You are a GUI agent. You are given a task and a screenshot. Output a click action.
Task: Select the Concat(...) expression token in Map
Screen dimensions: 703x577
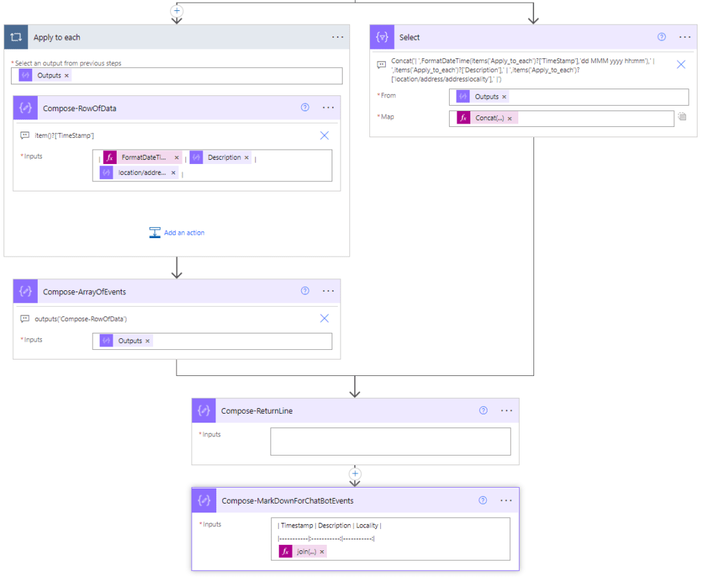coord(489,118)
